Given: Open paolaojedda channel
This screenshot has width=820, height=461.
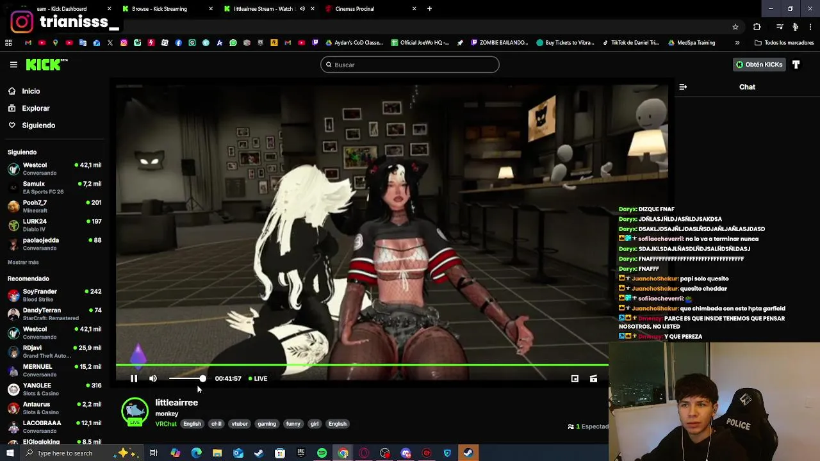Looking at the screenshot, I should coord(54,244).
